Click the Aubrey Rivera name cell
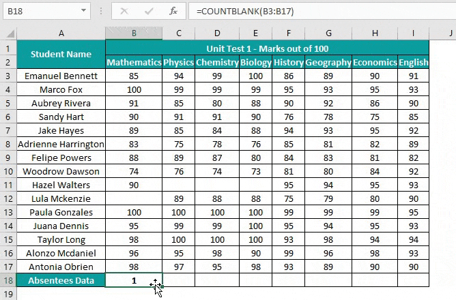Image resolution: width=456 pixels, height=300 pixels. 61,103
